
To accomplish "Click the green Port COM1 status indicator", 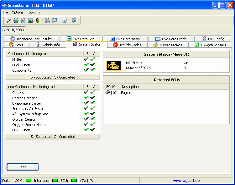I will (x=28, y=180).
